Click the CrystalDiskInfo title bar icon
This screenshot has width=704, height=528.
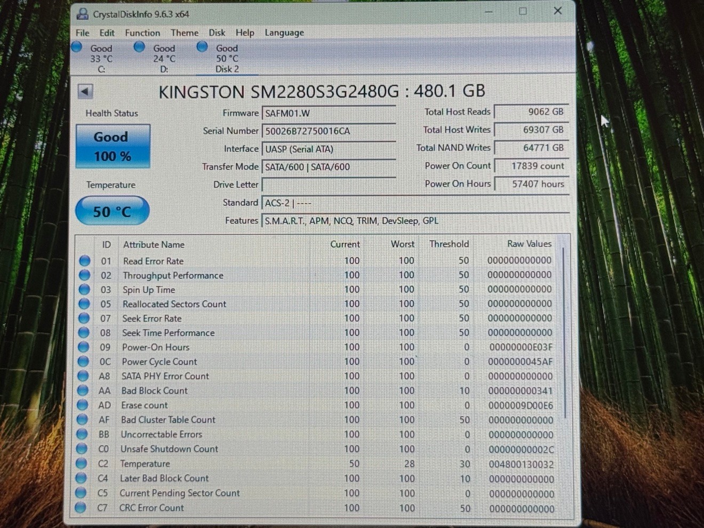(x=82, y=14)
